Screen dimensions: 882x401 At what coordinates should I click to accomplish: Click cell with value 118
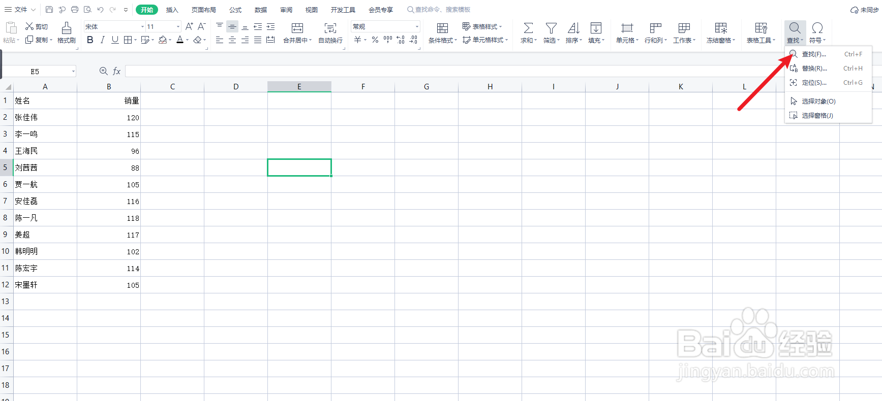pyautogui.click(x=109, y=218)
